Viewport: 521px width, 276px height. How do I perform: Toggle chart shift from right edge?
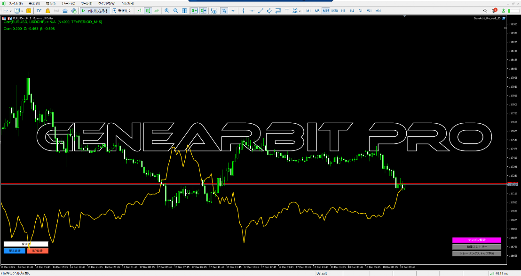(x=203, y=10)
